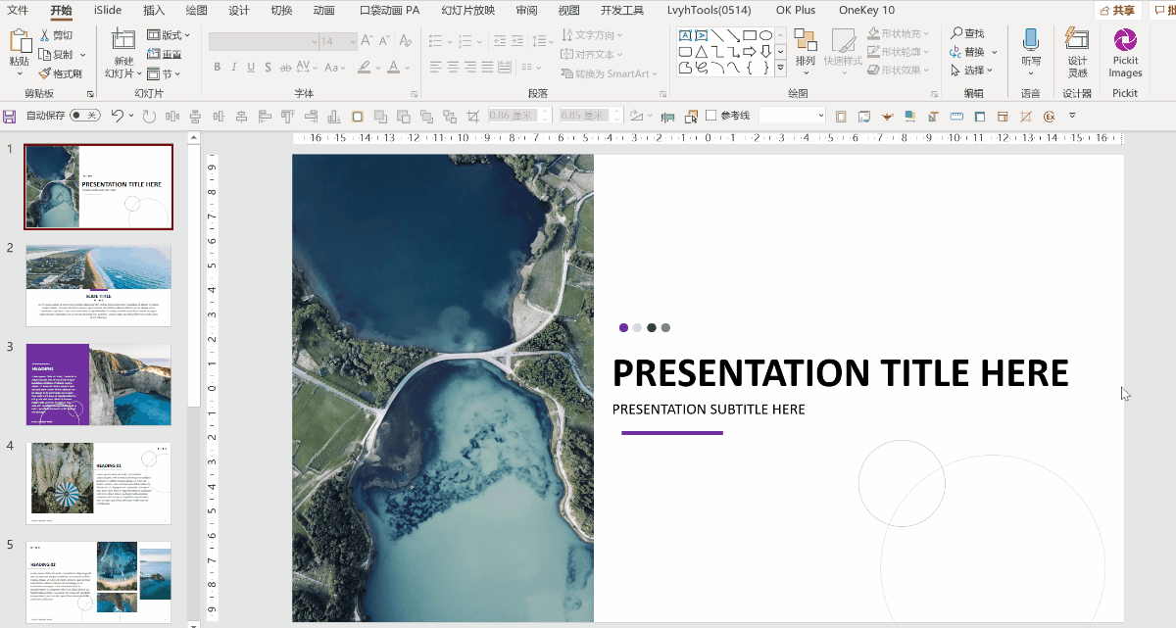The image size is (1176, 628).
Task: Switch to the 插入 (Insert) tab
Action: [154, 10]
